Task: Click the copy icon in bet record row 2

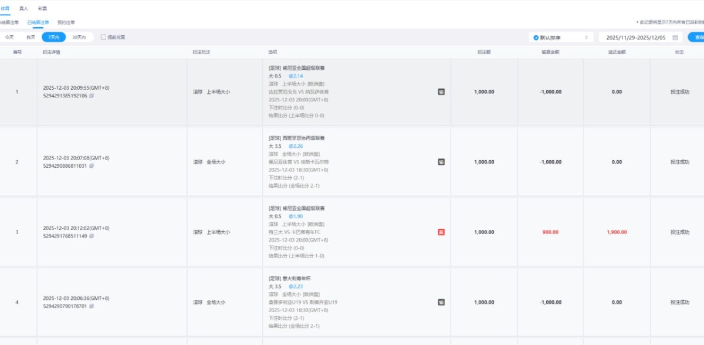Action: 92,165
